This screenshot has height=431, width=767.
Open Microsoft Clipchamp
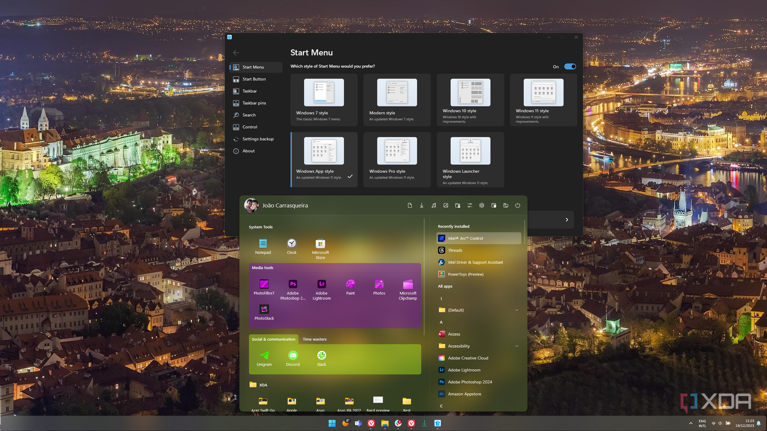coord(408,290)
